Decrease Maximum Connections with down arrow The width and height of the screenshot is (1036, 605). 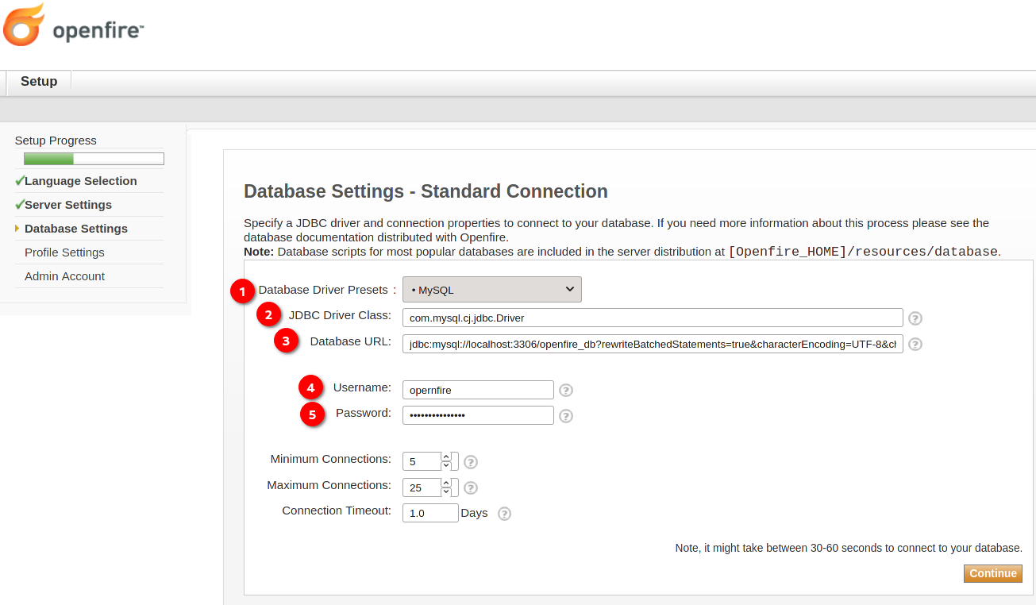[x=446, y=492]
